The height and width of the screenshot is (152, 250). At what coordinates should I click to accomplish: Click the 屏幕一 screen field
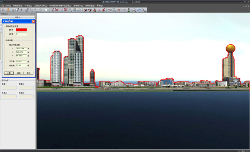click(x=9, y=88)
